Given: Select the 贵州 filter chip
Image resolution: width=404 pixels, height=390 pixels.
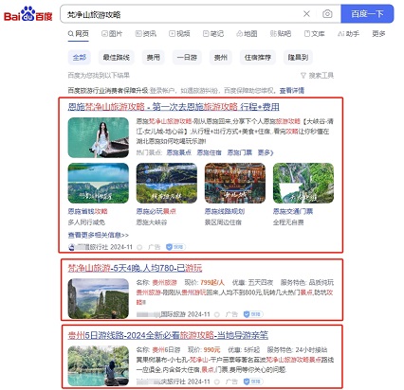Looking at the screenshot, I should coord(221,58).
